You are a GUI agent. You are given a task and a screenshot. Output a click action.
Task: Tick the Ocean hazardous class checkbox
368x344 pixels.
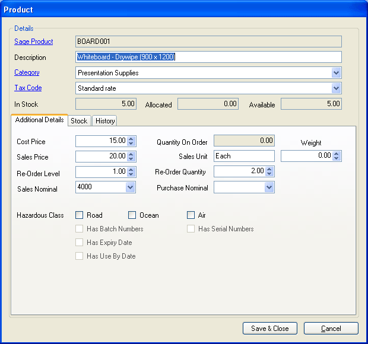click(x=132, y=215)
